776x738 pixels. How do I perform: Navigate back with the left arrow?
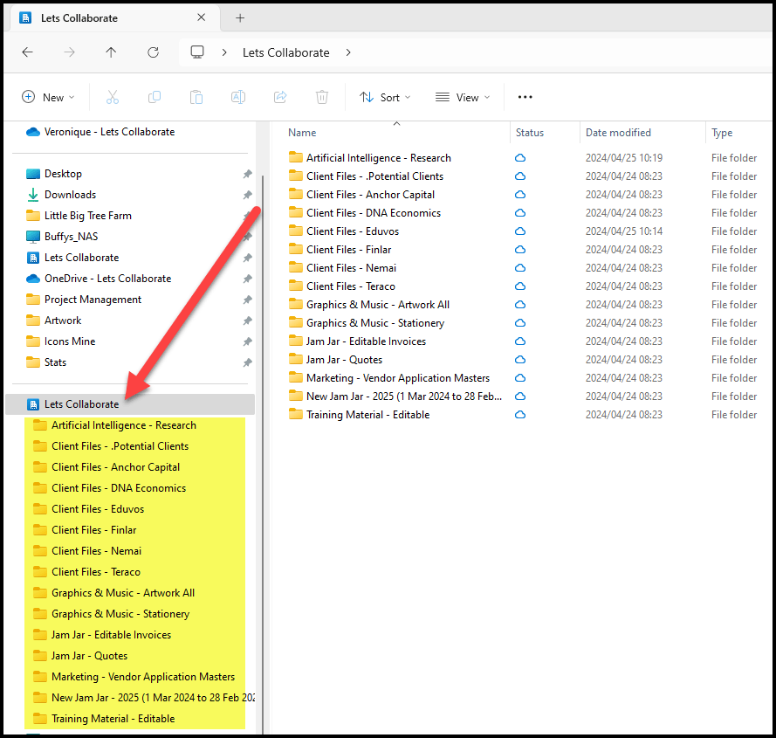point(27,52)
